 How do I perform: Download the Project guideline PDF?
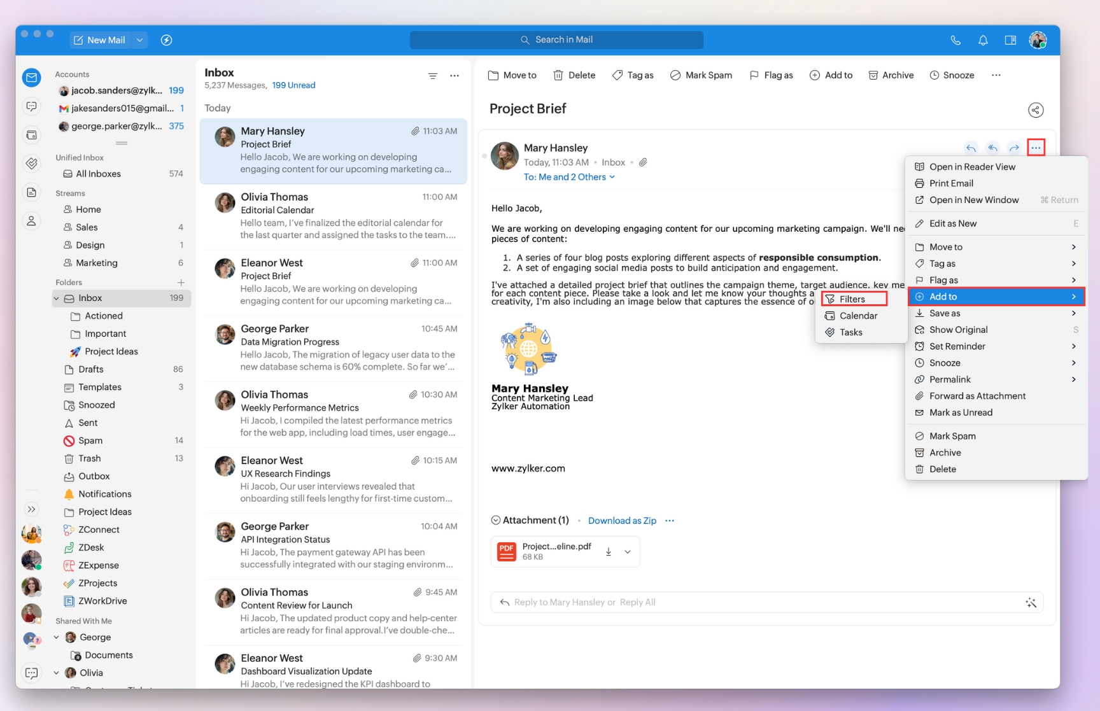(x=609, y=552)
